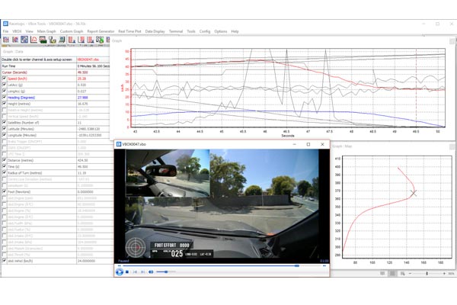The image size is (457, 305).
Task: Click the Racelogic app icon in title bar
Action: (x=5, y=24)
